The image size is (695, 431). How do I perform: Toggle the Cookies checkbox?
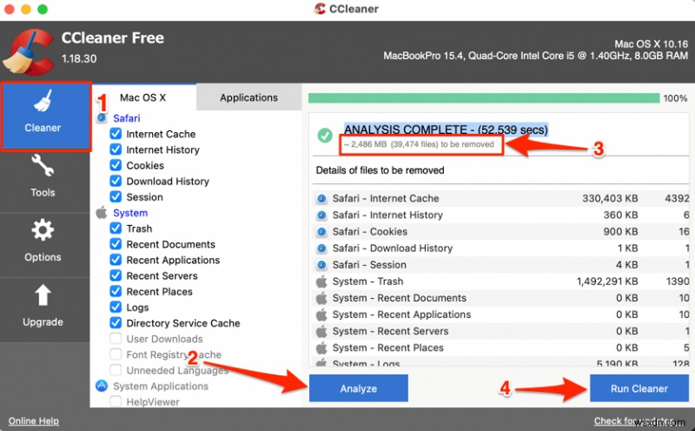(116, 165)
